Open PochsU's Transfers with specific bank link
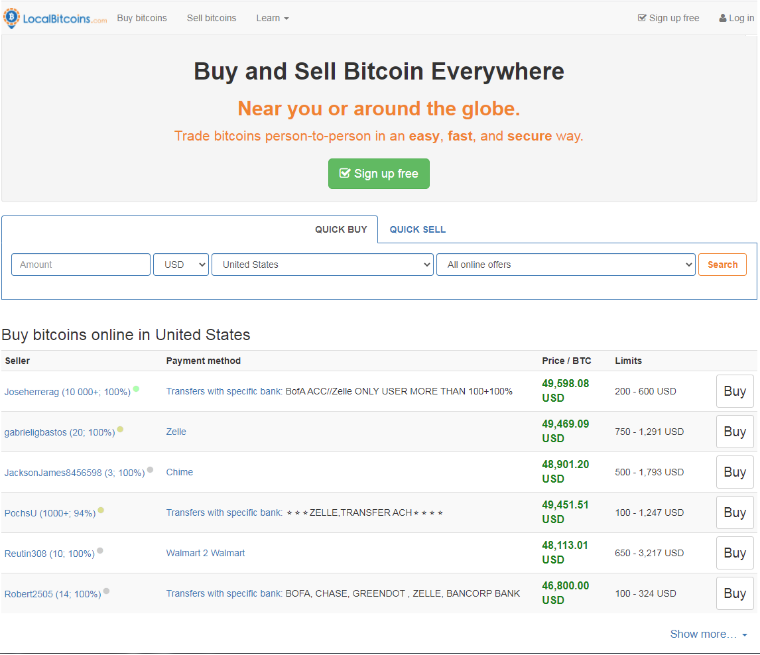Image resolution: width=760 pixels, height=655 pixels. (x=224, y=512)
